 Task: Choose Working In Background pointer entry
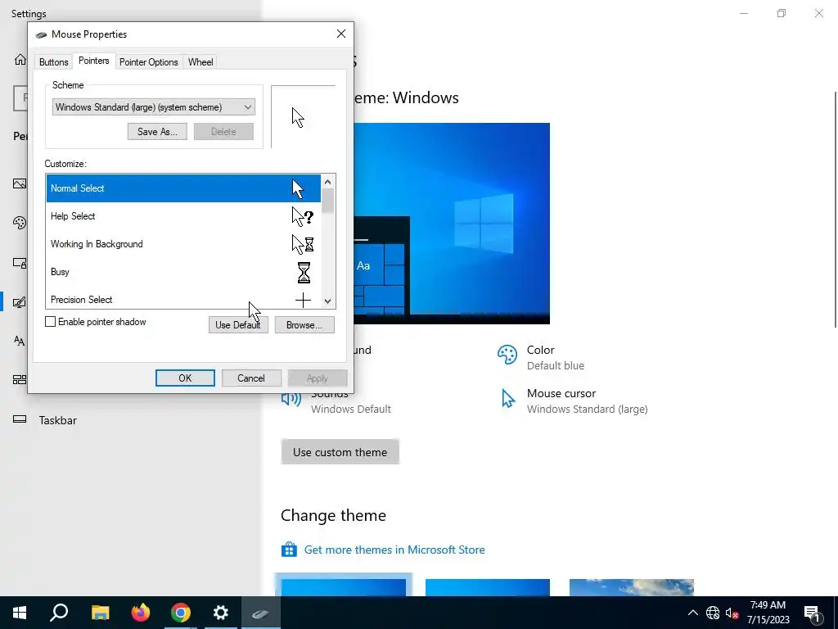[x=183, y=244]
